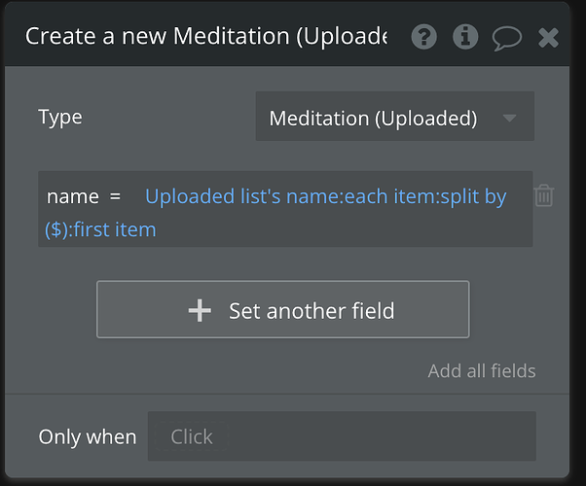Click the Only when label
The height and width of the screenshot is (486, 586).
pos(88,436)
